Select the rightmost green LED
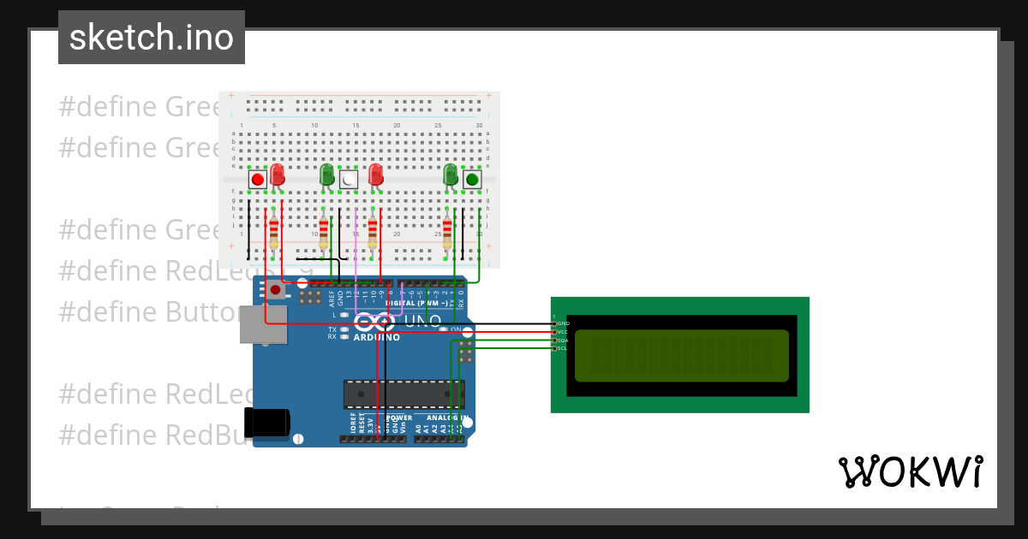 pos(451,175)
